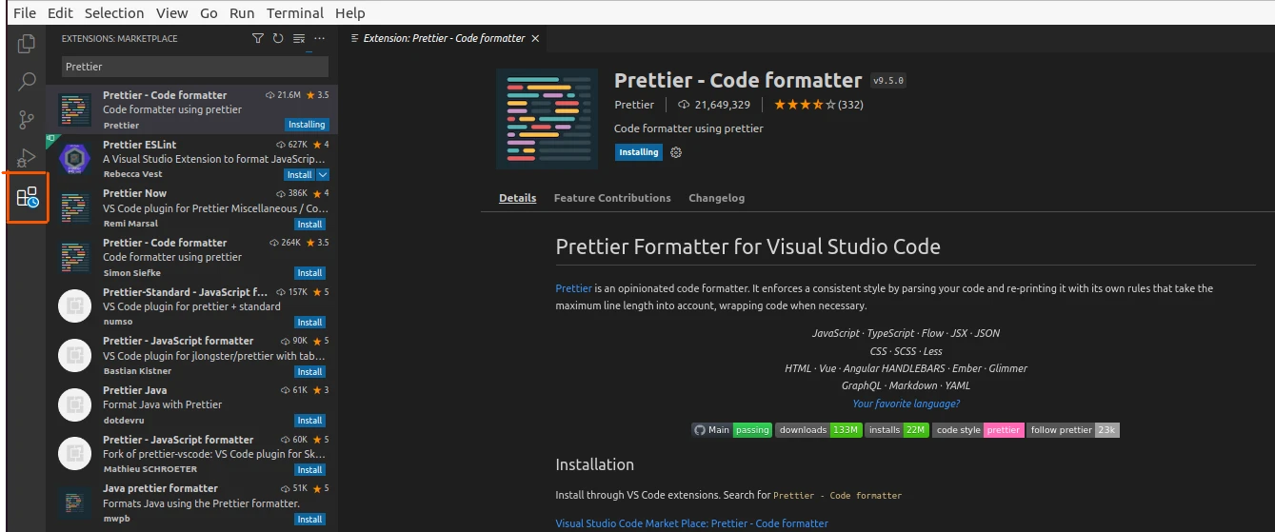Install the Java prettier formatter extension
Image resolution: width=1275 pixels, height=532 pixels.
pyautogui.click(x=309, y=520)
